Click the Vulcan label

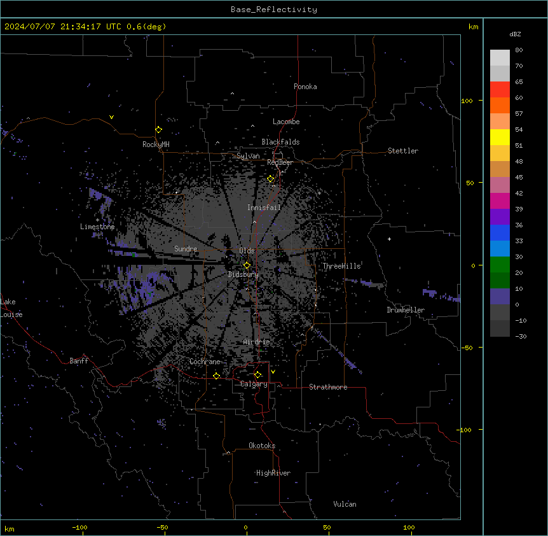coord(345,504)
